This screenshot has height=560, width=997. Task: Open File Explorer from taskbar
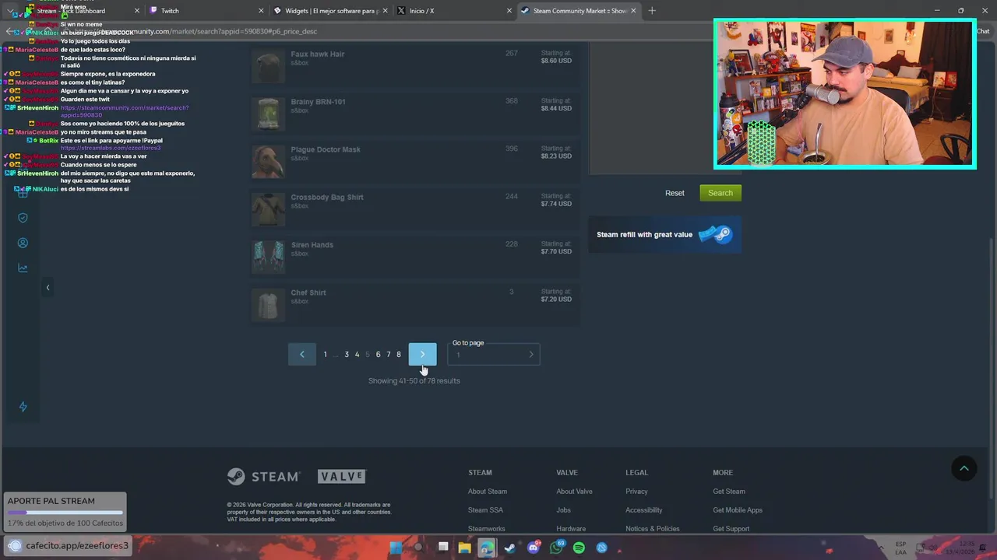tap(464, 548)
